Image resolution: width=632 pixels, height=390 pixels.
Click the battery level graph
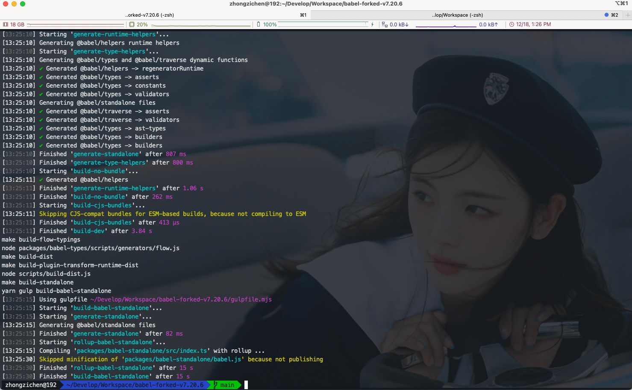pos(323,24)
